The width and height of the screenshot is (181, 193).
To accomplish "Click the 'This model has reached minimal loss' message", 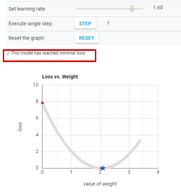I will [x=48, y=53].
